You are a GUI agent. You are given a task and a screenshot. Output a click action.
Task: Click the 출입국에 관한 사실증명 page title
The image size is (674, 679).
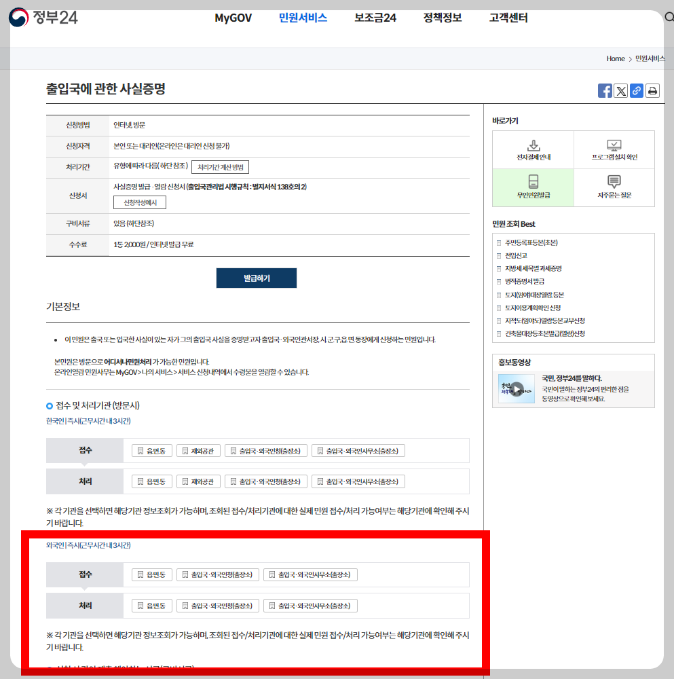point(106,89)
